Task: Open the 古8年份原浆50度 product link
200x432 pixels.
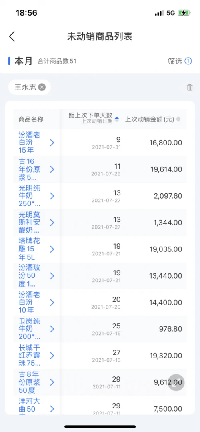Action: 30,382
